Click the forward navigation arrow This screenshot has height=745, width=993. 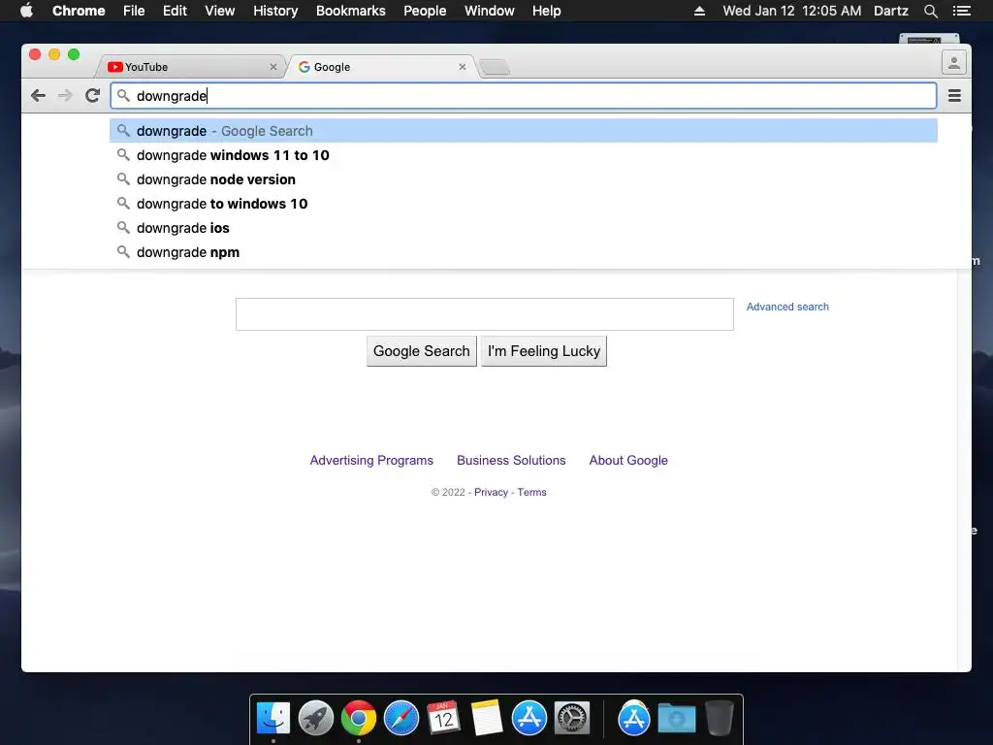[65, 96]
